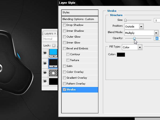Click the Position dropdown arrow button
Screen dimensions: 160x120
point(141,27)
